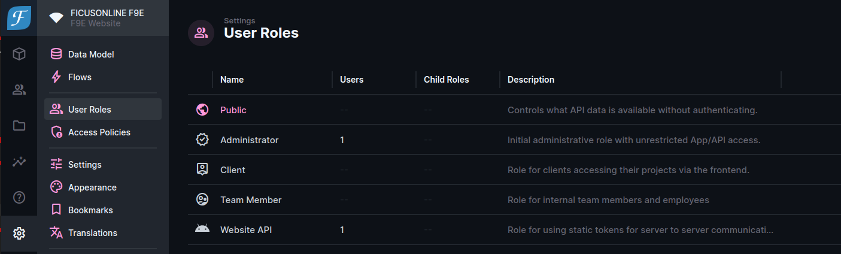
Task: Click the Ficus F logo icon
Action: [19, 18]
